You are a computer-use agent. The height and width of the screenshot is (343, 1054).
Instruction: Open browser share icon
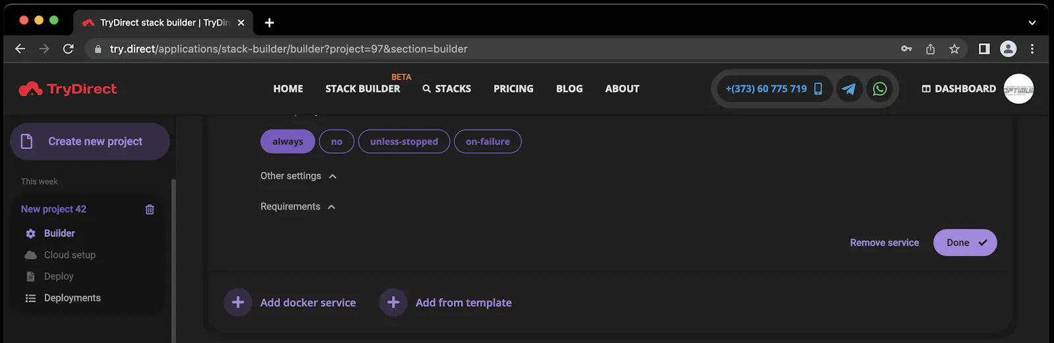[x=930, y=49]
